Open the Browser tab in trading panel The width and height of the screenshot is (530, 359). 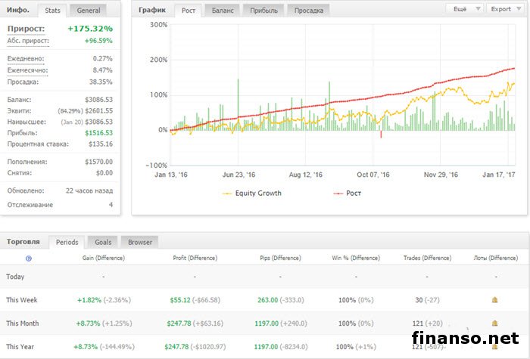pos(139,242)
